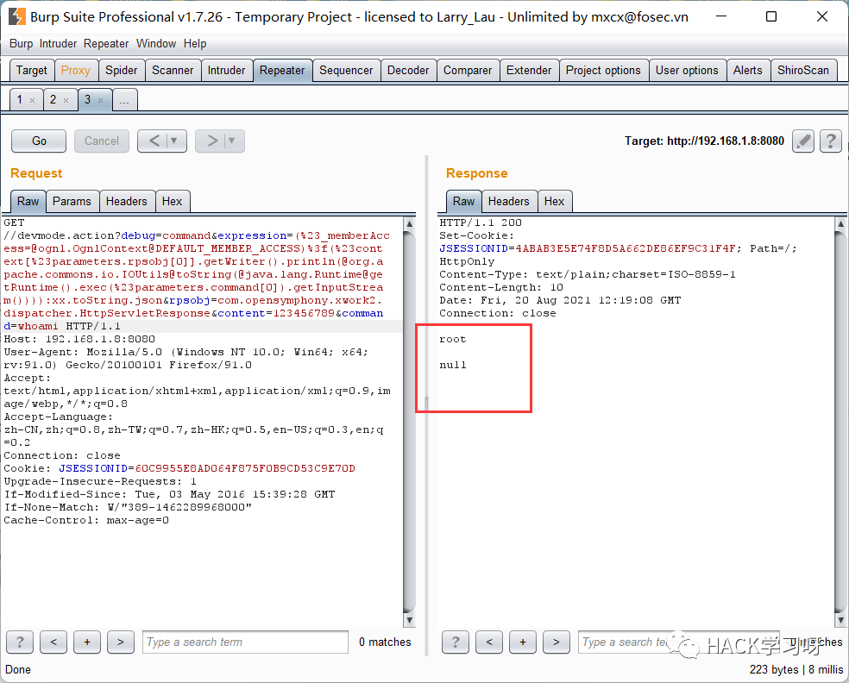Open response search options plus button
849x683 pixels.
pyautogui.click(x=523, y=642)
